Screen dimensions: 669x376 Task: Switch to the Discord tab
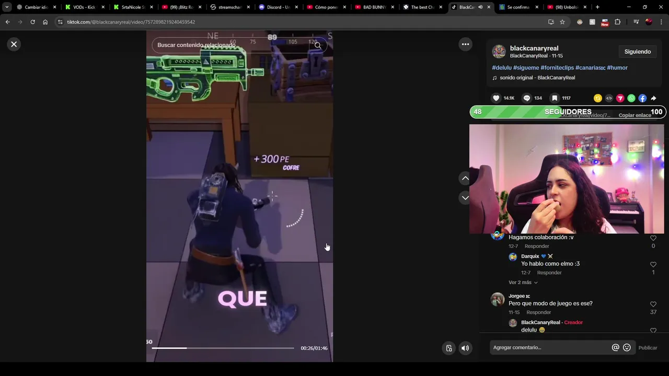[x=278, y=7]
